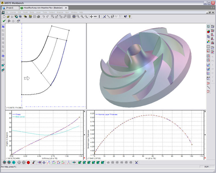Click the green layer number 3 icon
216x173 pixels.
point(89,163)
